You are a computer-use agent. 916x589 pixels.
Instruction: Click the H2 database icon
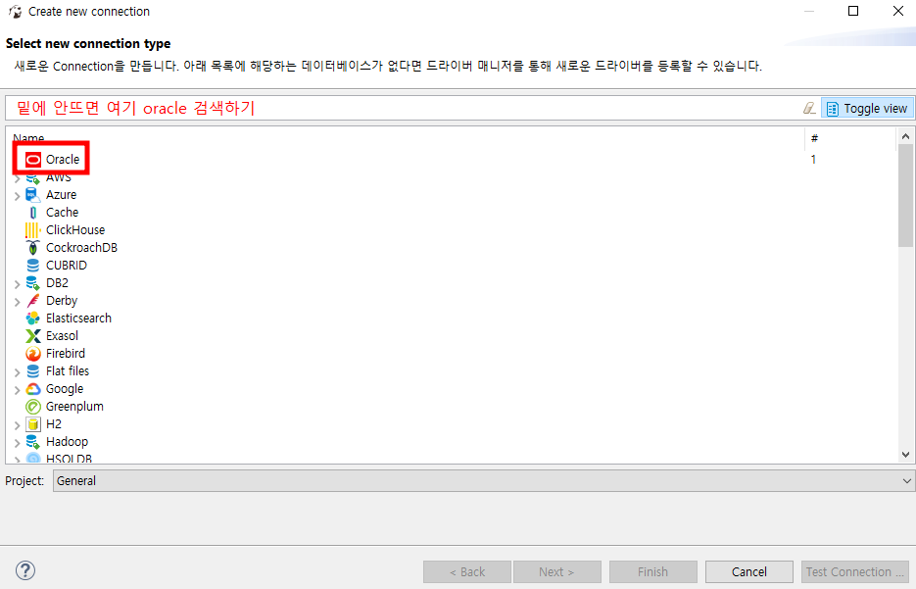coord(32,424)
